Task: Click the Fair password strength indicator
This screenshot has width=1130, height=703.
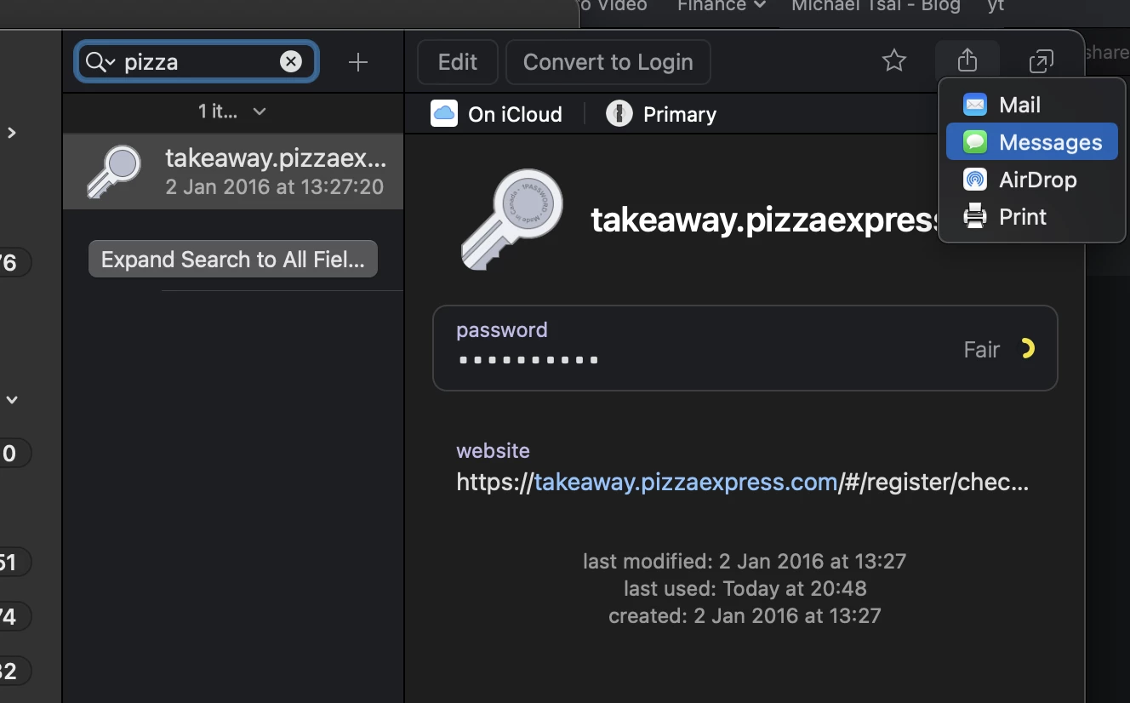Action: (999, 349)
